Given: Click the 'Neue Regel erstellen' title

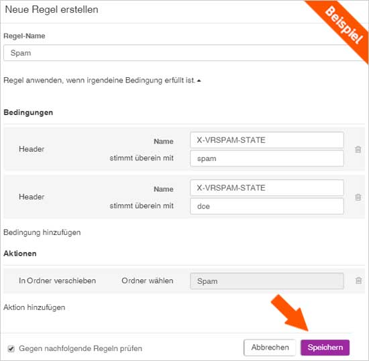Looking at the screenshot, I should (52, 9).
